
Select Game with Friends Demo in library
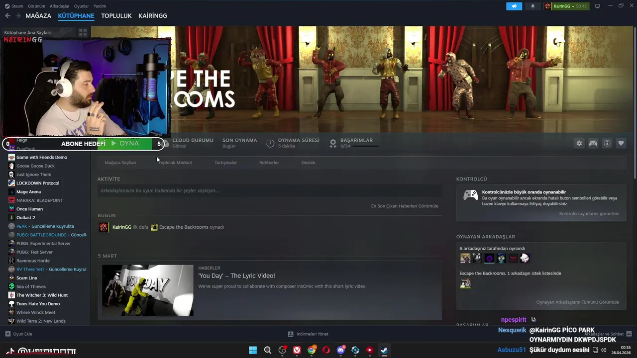[x=42, y=157]
